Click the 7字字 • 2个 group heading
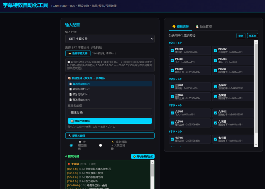The width and height of the screenshot is (265, 189). pos(175,132)
